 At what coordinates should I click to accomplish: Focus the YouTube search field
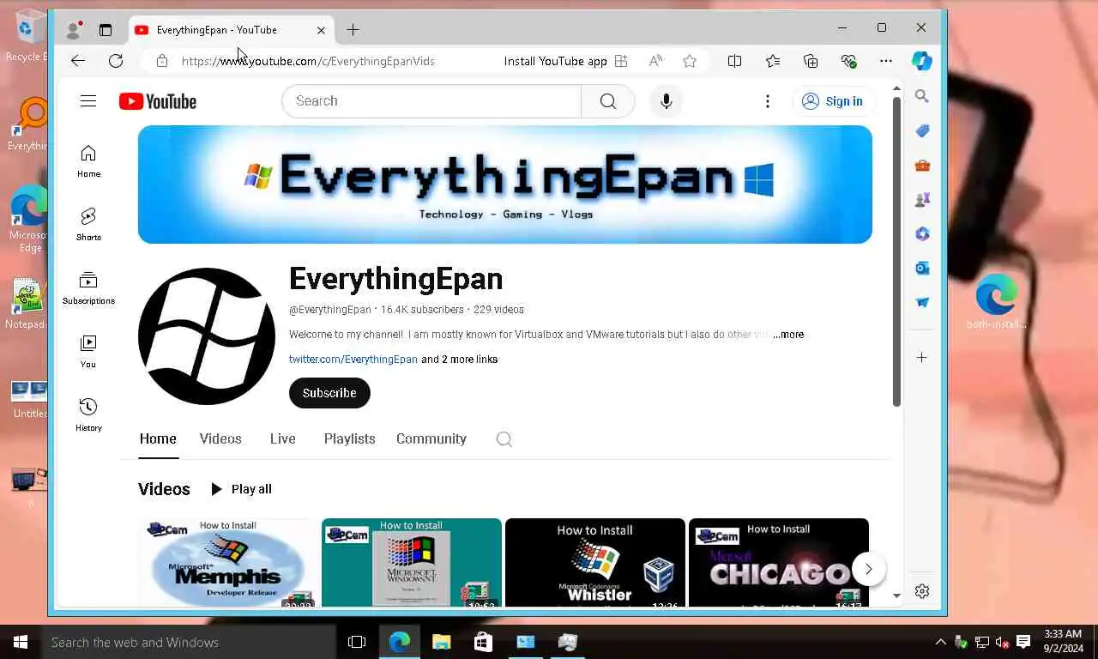point(431,101)
